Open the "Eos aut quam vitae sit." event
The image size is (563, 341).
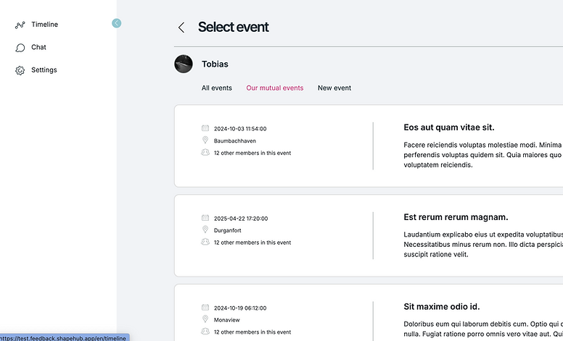[449, 127]
